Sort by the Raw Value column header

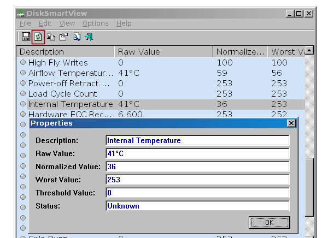(163, 52)
